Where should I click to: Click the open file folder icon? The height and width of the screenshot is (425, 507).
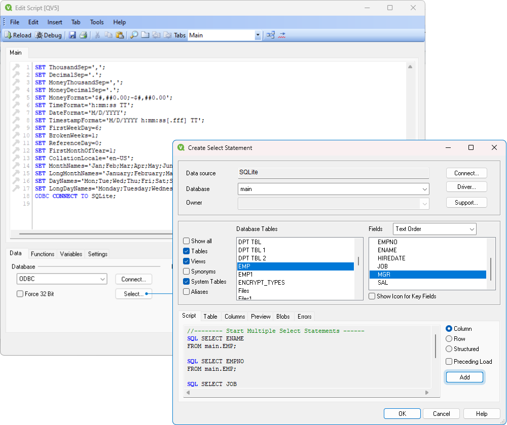coord(144,35)
